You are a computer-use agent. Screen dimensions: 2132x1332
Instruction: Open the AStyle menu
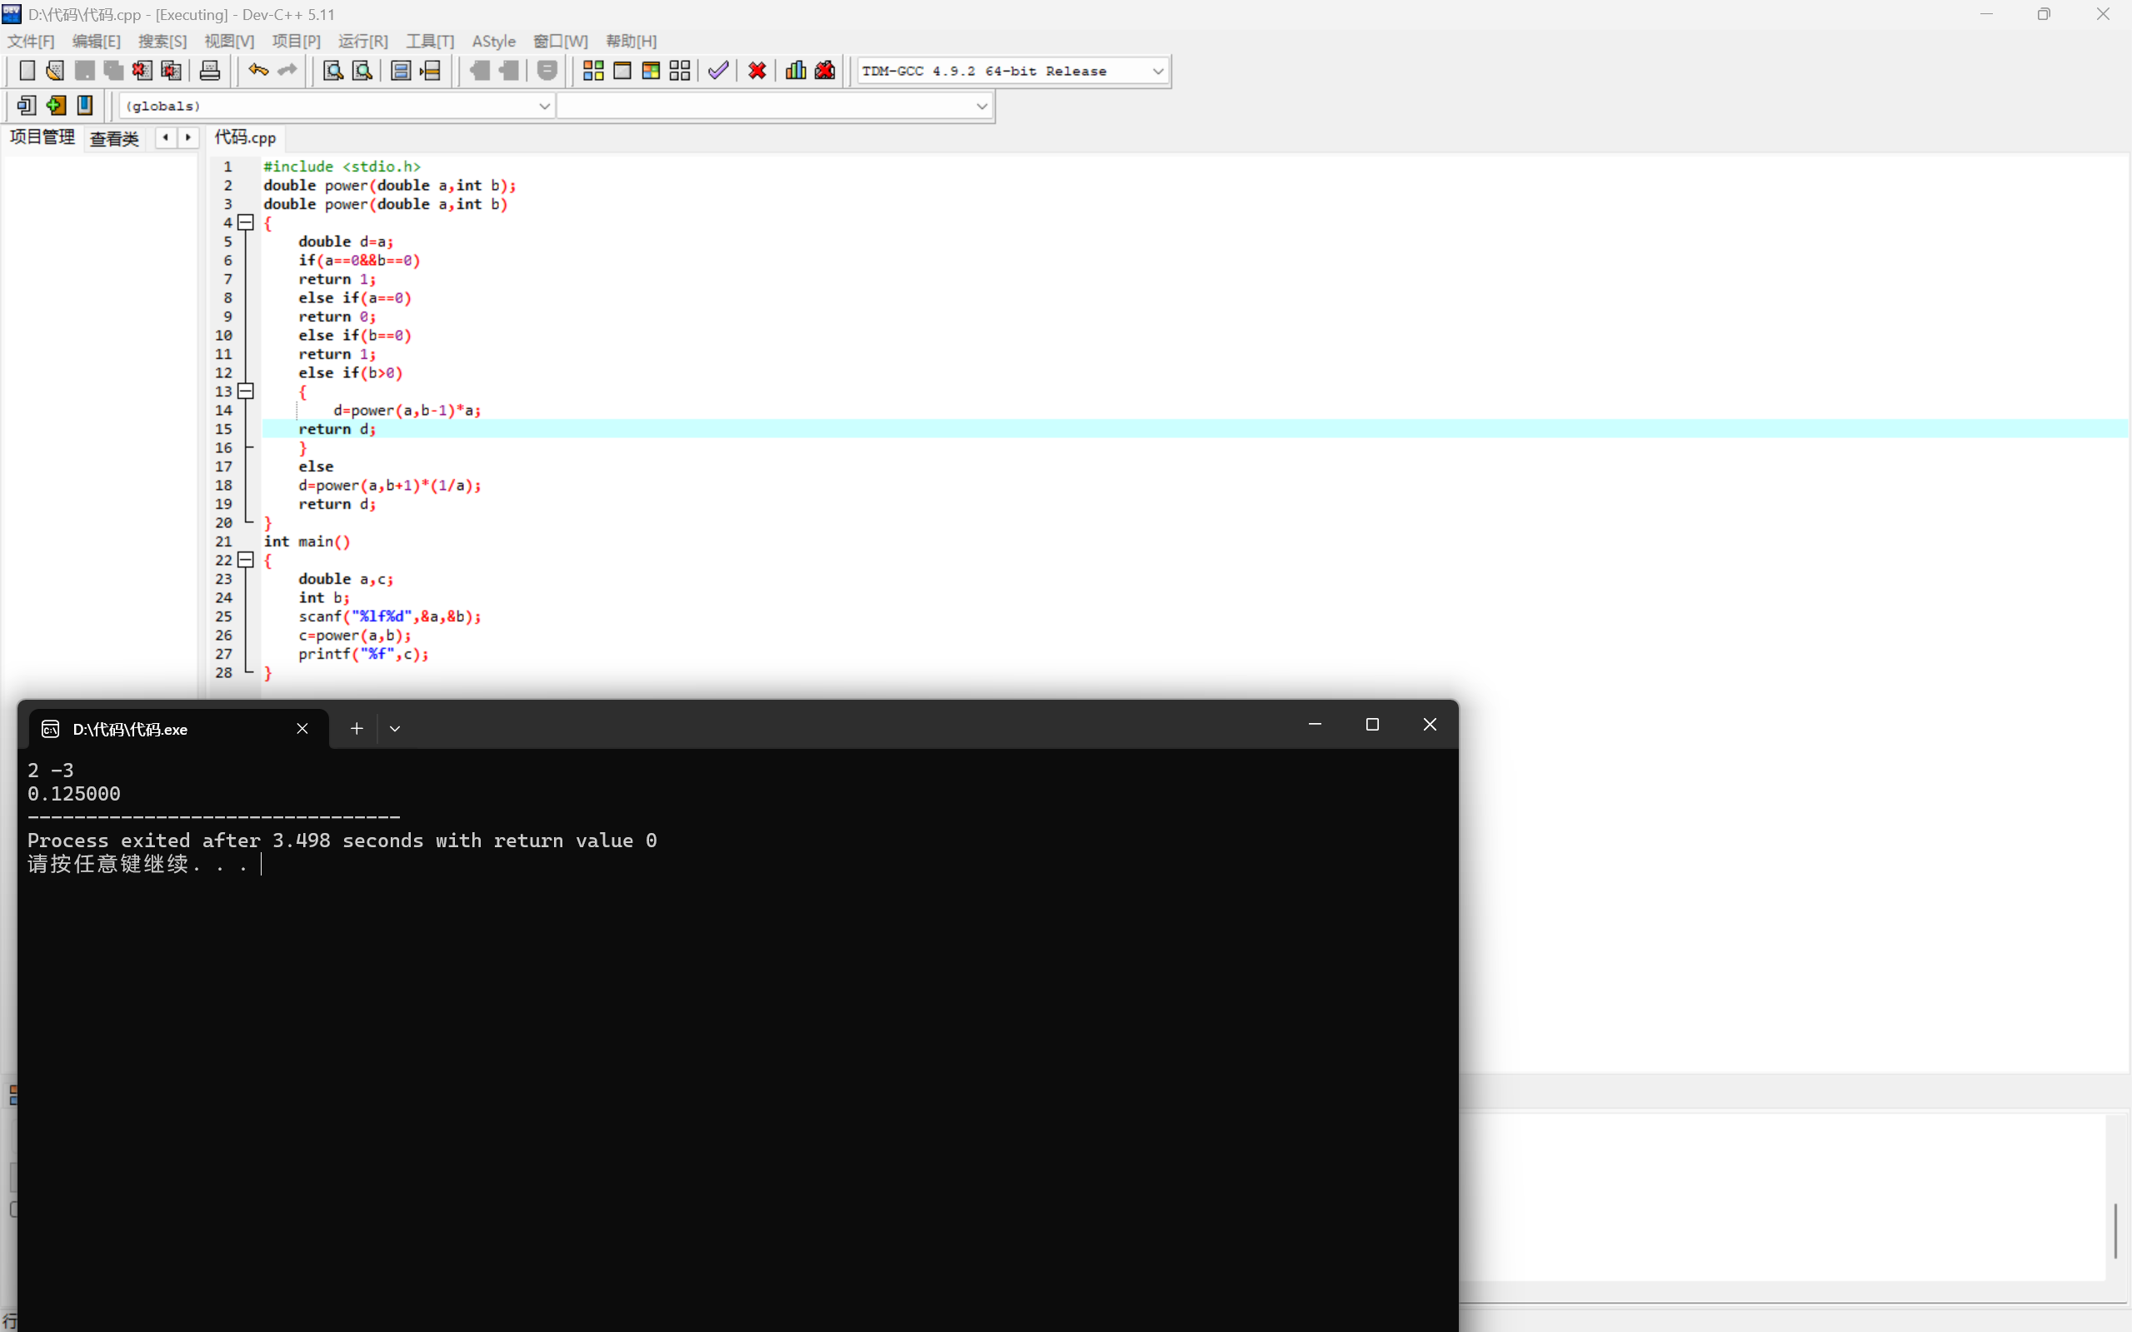tap(493, 42)
